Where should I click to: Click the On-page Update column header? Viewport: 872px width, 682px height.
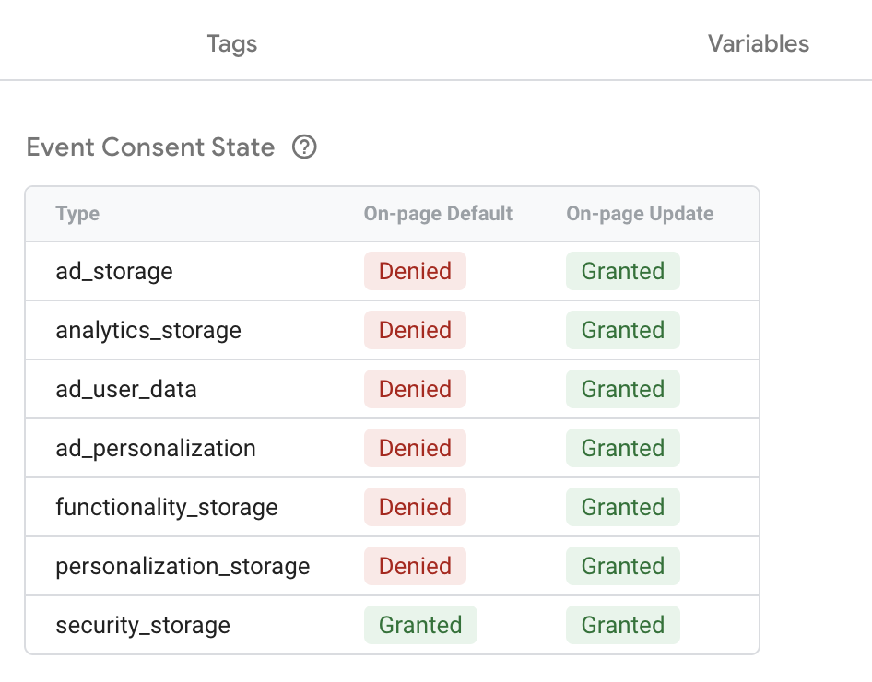pyautogui.click(x=639, y=213)
